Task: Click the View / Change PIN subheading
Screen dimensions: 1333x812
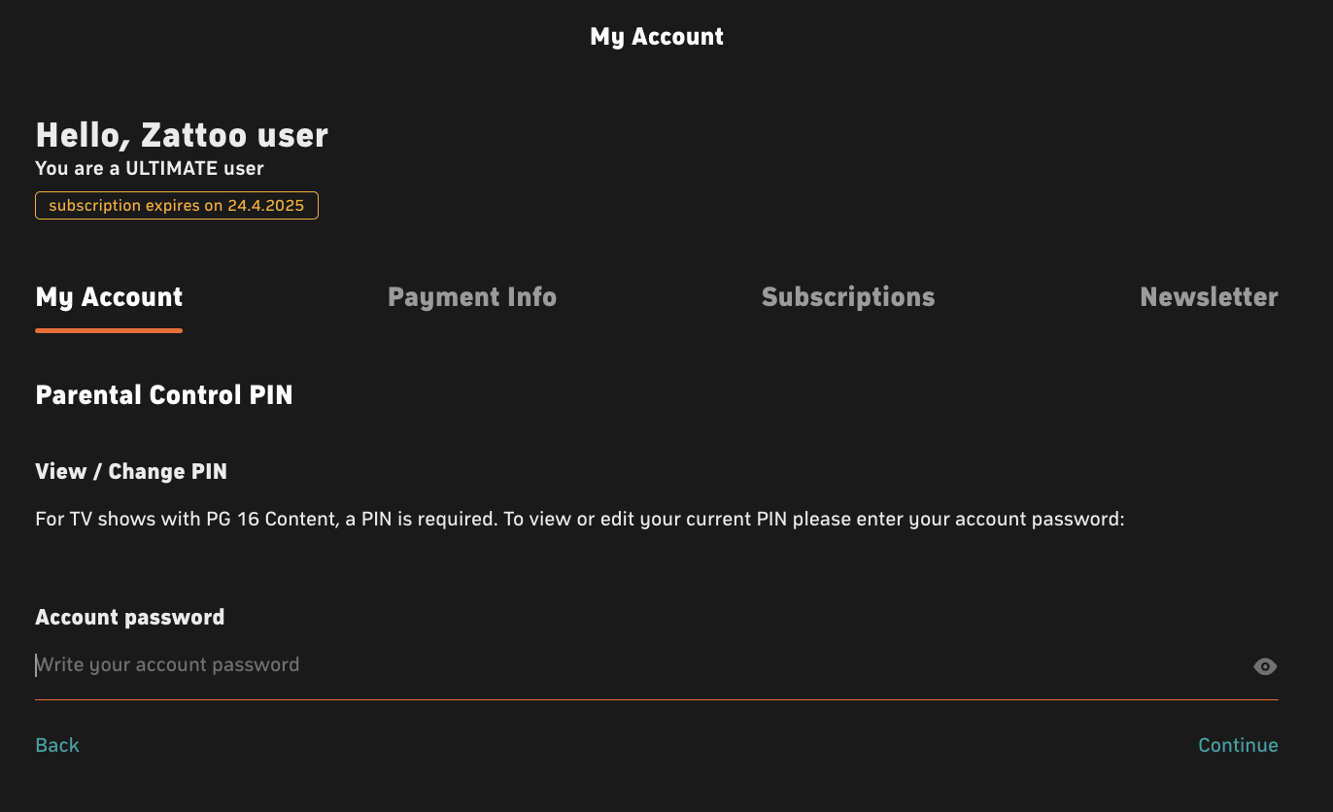Action: [131, 472]
